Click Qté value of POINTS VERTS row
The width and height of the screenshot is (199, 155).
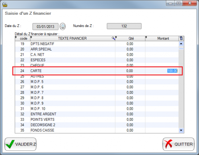pyautogui.click(x=130, y=120)
